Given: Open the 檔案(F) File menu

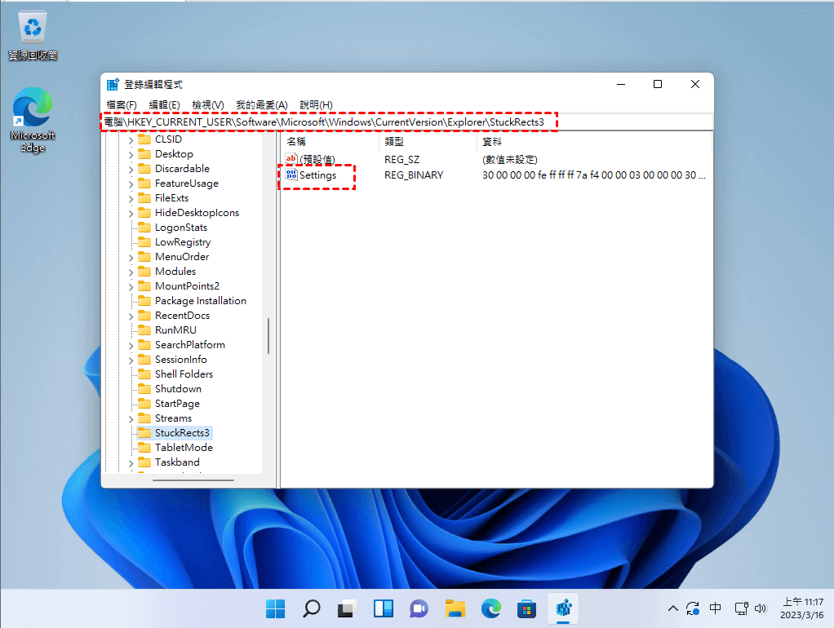Looking at the screenshot, I should [122, 104].
